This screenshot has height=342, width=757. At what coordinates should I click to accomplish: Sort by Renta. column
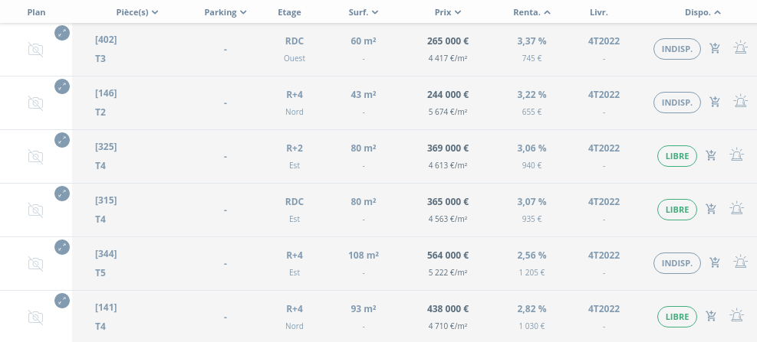click(532, 12)
